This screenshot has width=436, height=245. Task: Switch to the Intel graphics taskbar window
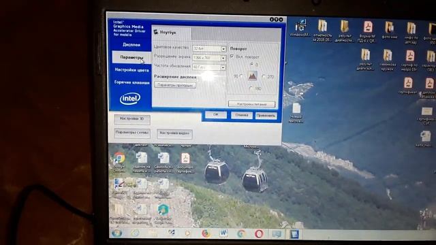tap(294, 234)
